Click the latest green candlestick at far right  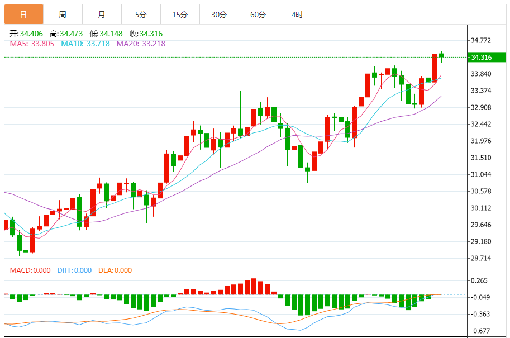coord(441,56)
